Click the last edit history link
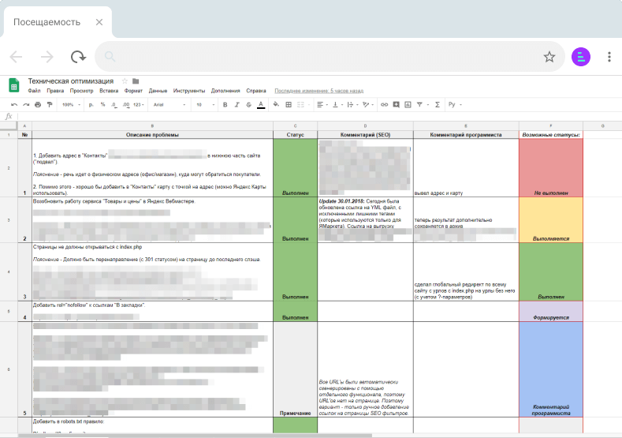 (319, 91)
